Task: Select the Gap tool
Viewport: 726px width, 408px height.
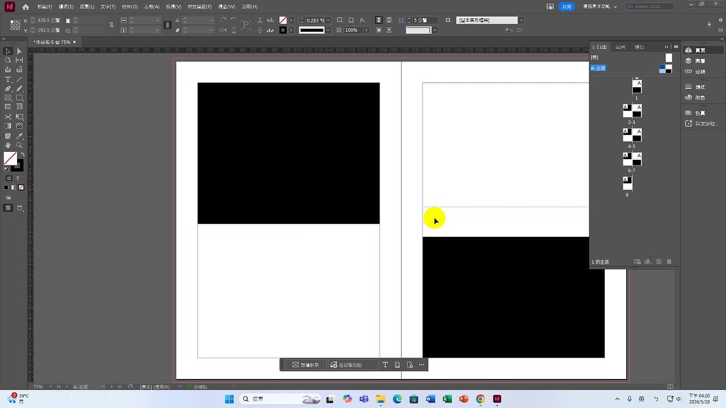Action: (19, 60)
